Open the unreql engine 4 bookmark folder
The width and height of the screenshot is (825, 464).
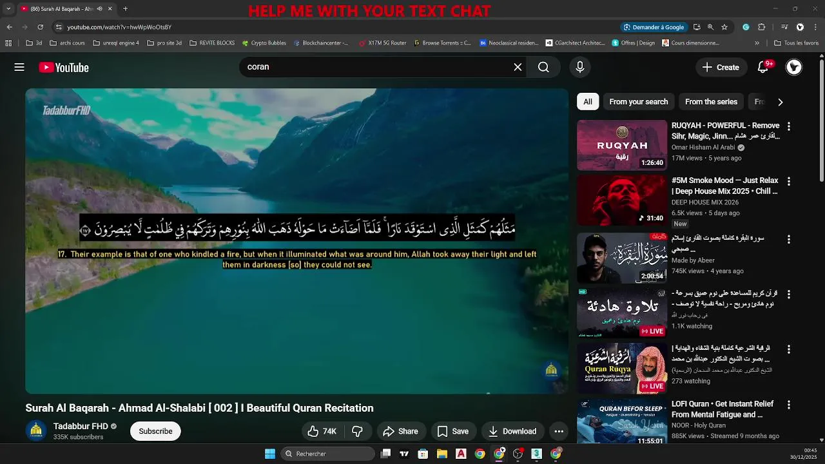pyautogui.click(x=115, y=43)
